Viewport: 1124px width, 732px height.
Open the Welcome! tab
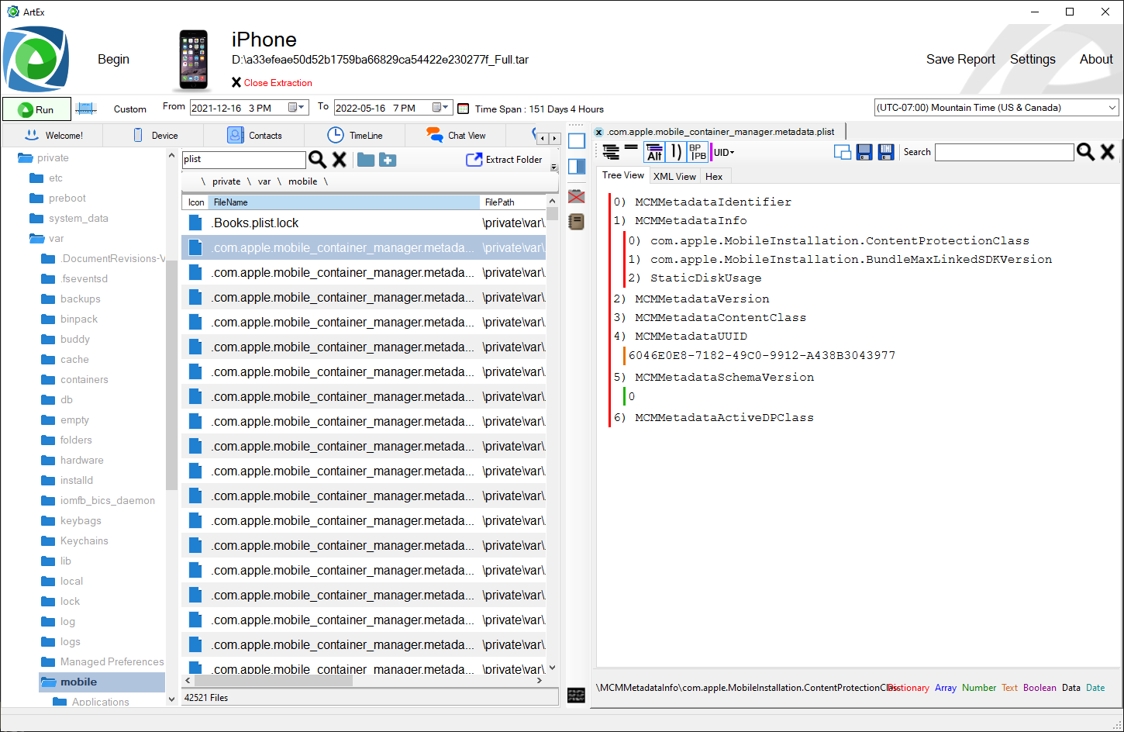click(53, 135)
